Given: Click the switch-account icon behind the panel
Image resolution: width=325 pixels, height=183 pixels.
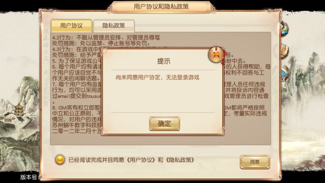Looking at the screenshot, I should click(x=284, y=29).
